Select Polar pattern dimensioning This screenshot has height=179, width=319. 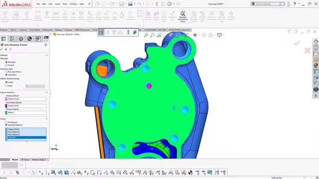[6, 86]
